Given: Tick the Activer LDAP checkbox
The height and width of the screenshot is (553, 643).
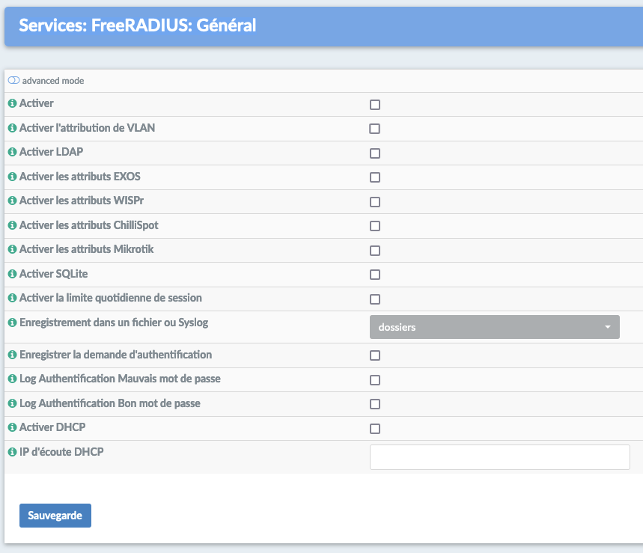Looking at the screenshot, I should [375, 153].
